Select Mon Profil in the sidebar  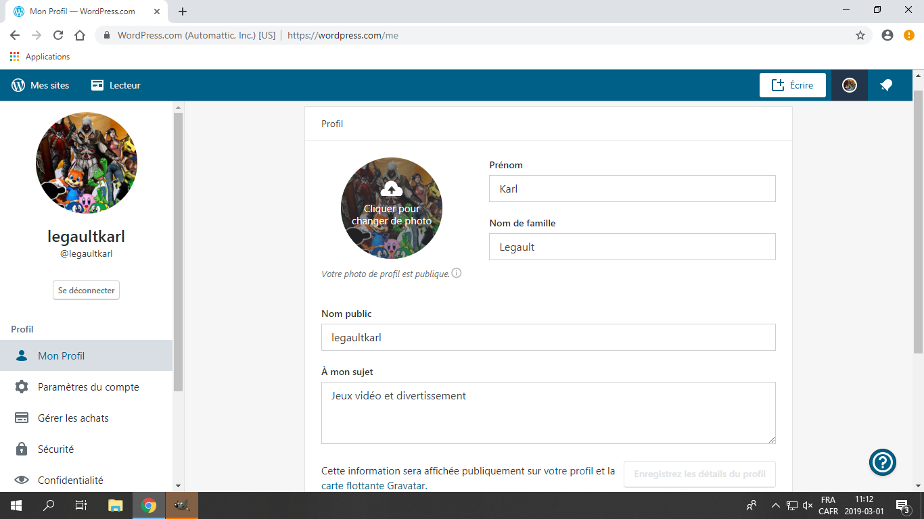click(x=61, y=355)
